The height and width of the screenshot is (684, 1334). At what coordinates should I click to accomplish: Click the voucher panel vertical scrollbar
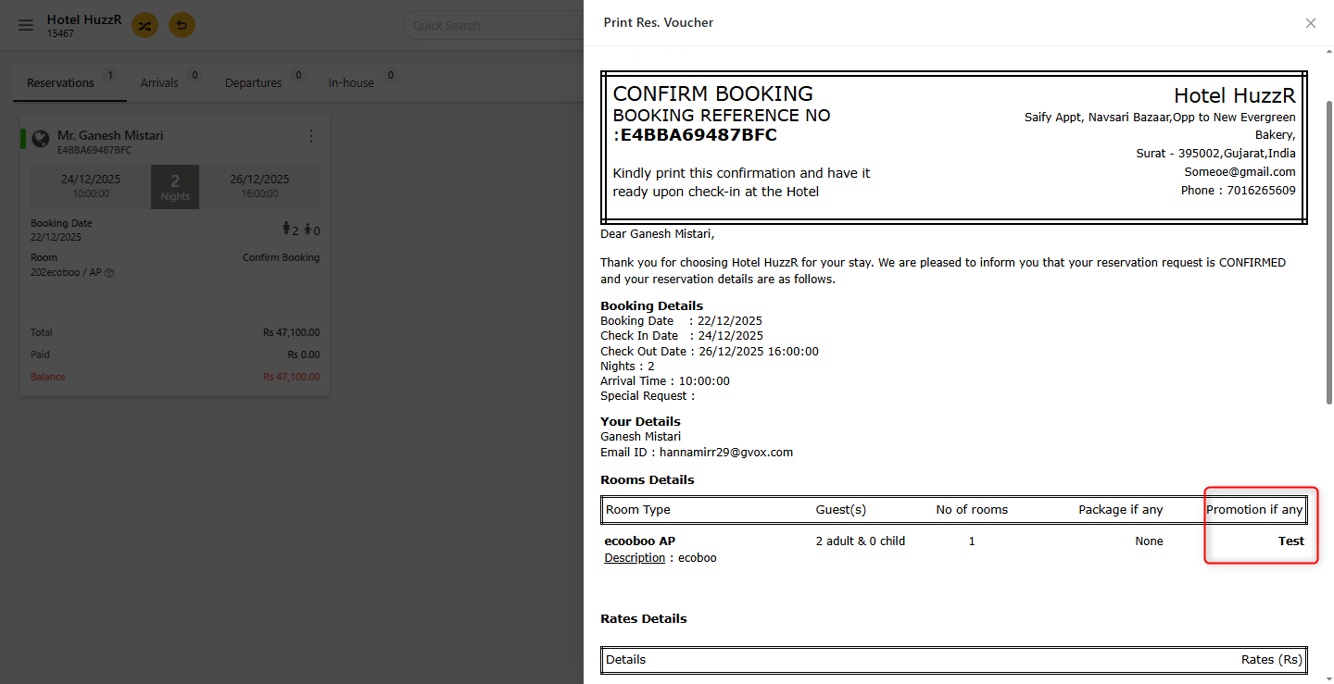1328,252
